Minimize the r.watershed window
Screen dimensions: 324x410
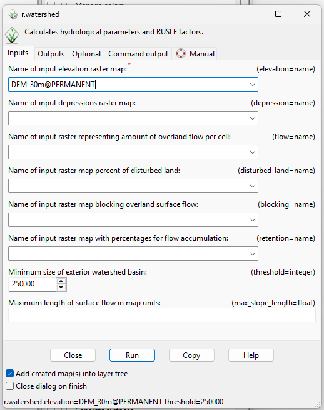click(250, 14)
